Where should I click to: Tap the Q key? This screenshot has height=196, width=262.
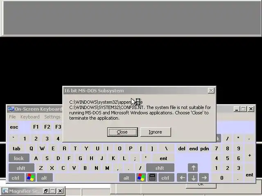click(31, 148)
